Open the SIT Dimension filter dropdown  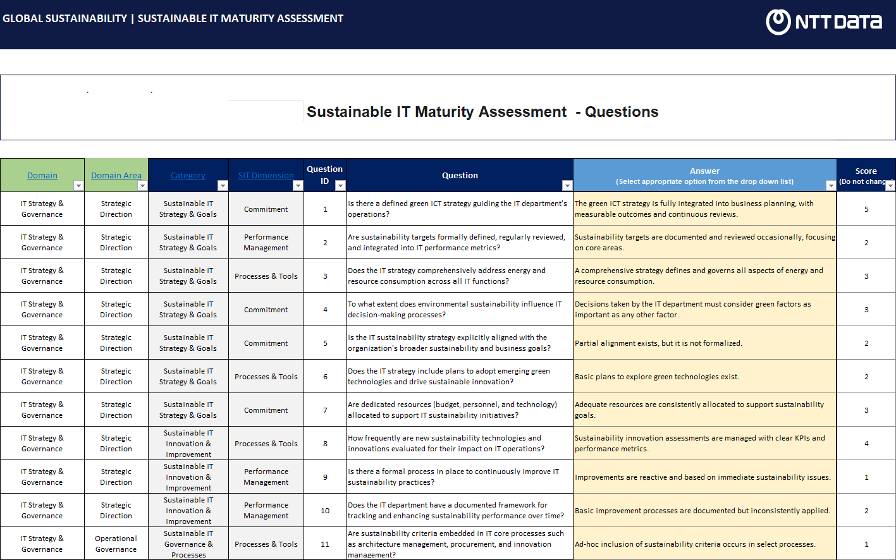point(298,186)
